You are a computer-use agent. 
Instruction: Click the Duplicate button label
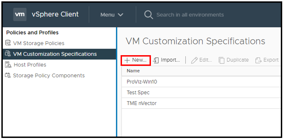click(x=237, y=60)
